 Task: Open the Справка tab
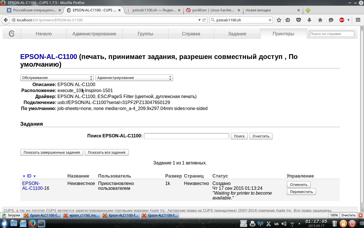[191, 34]
